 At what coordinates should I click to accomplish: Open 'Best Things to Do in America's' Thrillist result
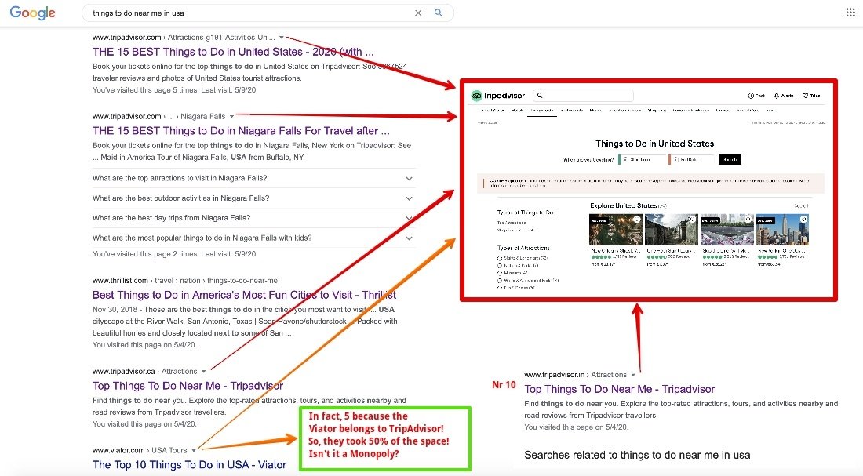tap(244, 295)
